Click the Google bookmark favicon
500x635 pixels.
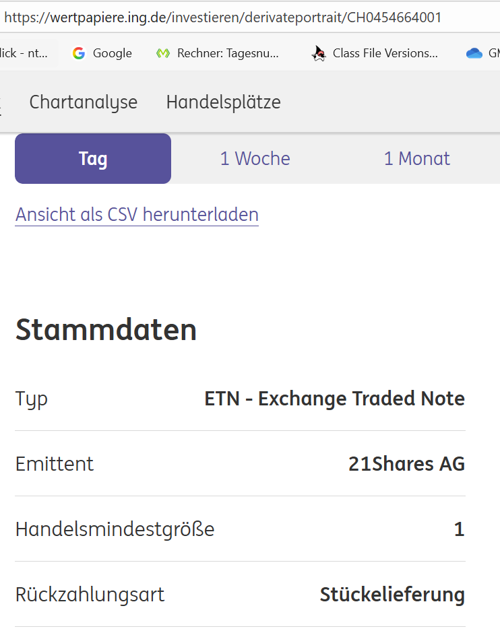click(x=79, y=53)
